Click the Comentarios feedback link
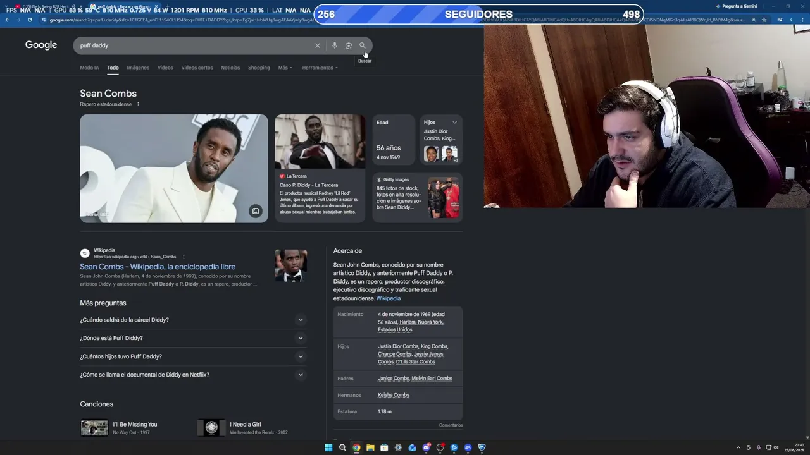This screenshot has width=810, height=455. click(x=451, y=425)
